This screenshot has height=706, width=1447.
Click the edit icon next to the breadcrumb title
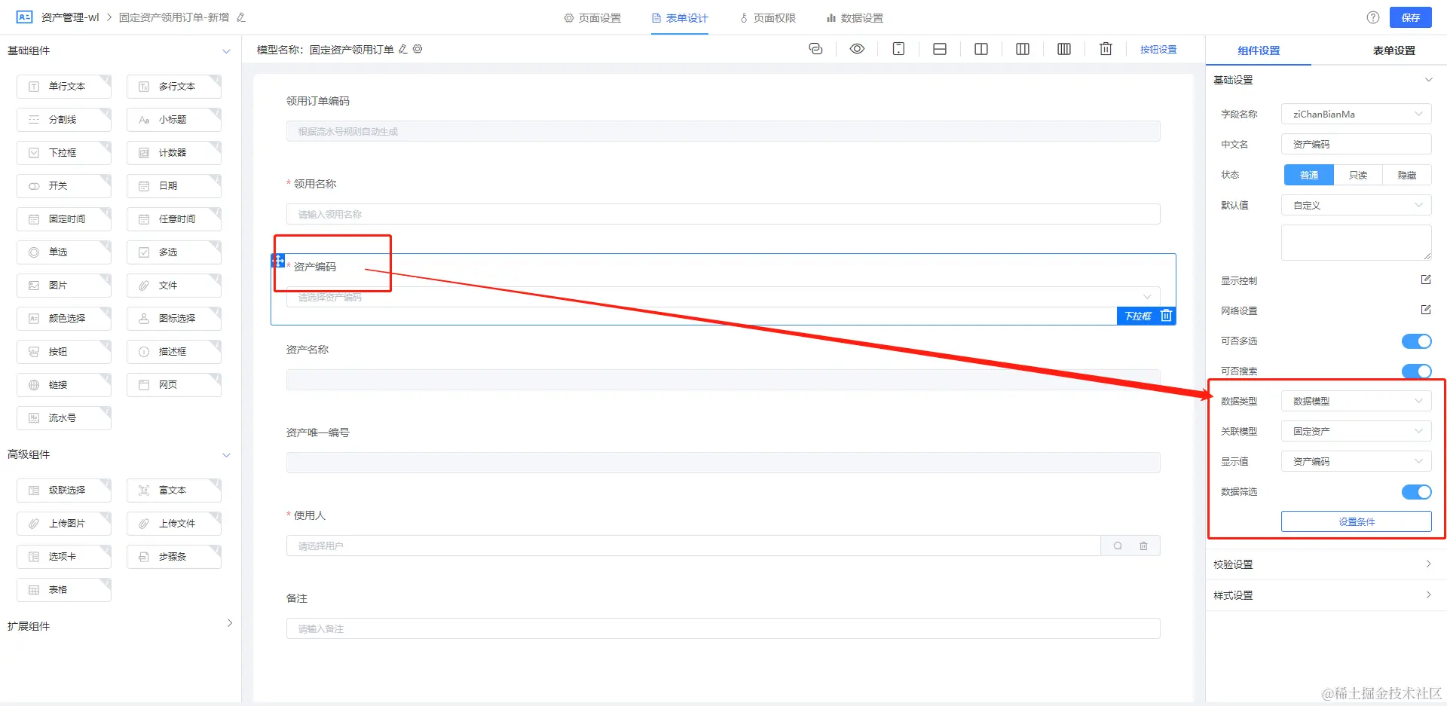coord(241,17)
